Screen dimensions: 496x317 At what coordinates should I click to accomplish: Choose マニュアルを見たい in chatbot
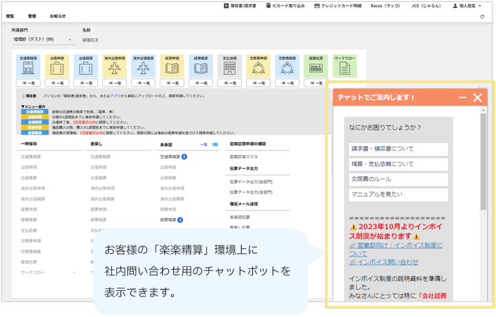(398, 195)
